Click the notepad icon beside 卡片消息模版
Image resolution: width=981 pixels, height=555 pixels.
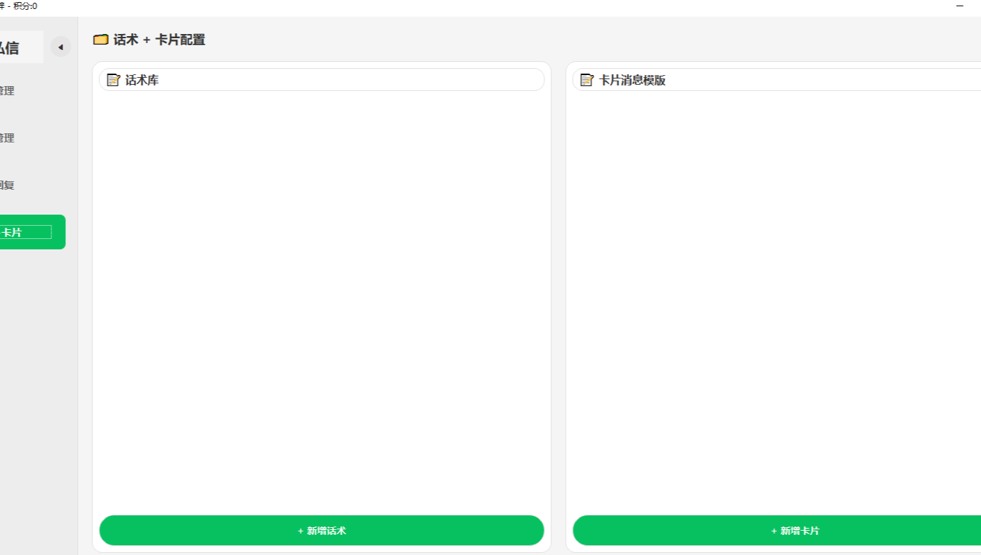(587, 80)
